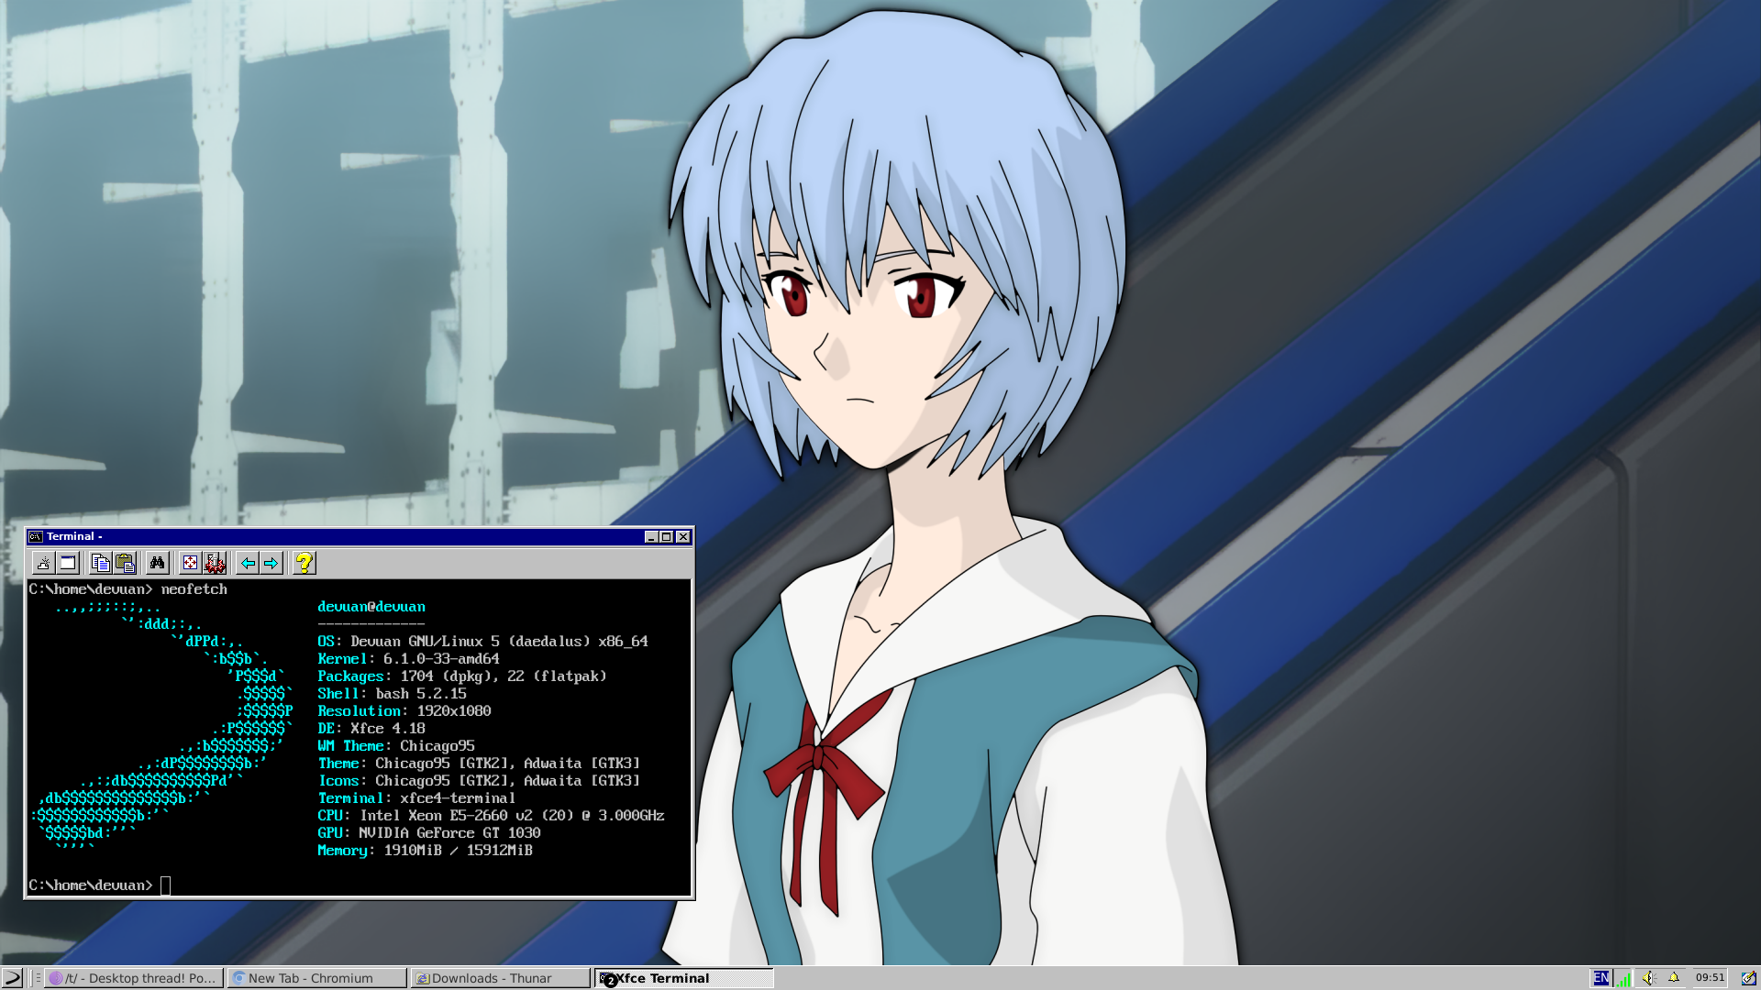This screenshot has width=1761, height=990.
Task: Minimize the Terminal window
Action: (651, 537)
